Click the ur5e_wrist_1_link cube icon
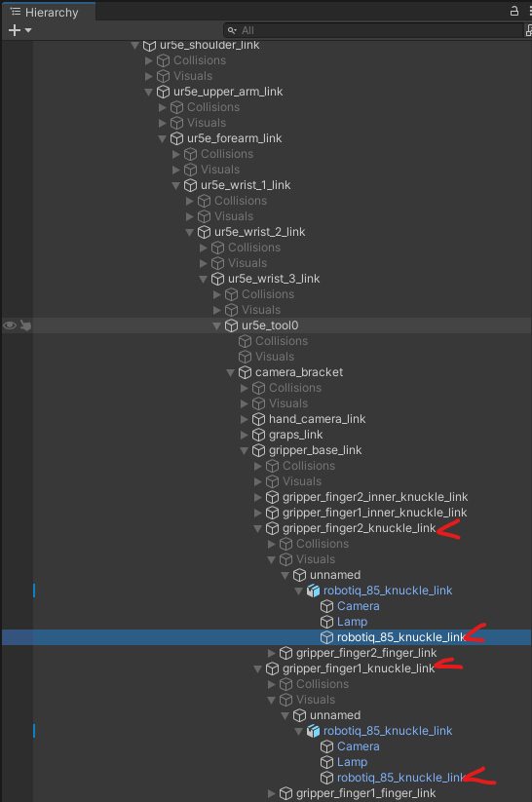532x802 pixels. [190, 185]
